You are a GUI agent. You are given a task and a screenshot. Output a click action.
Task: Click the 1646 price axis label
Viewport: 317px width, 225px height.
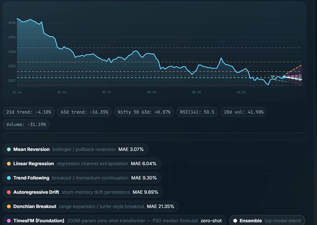(12, 22)
